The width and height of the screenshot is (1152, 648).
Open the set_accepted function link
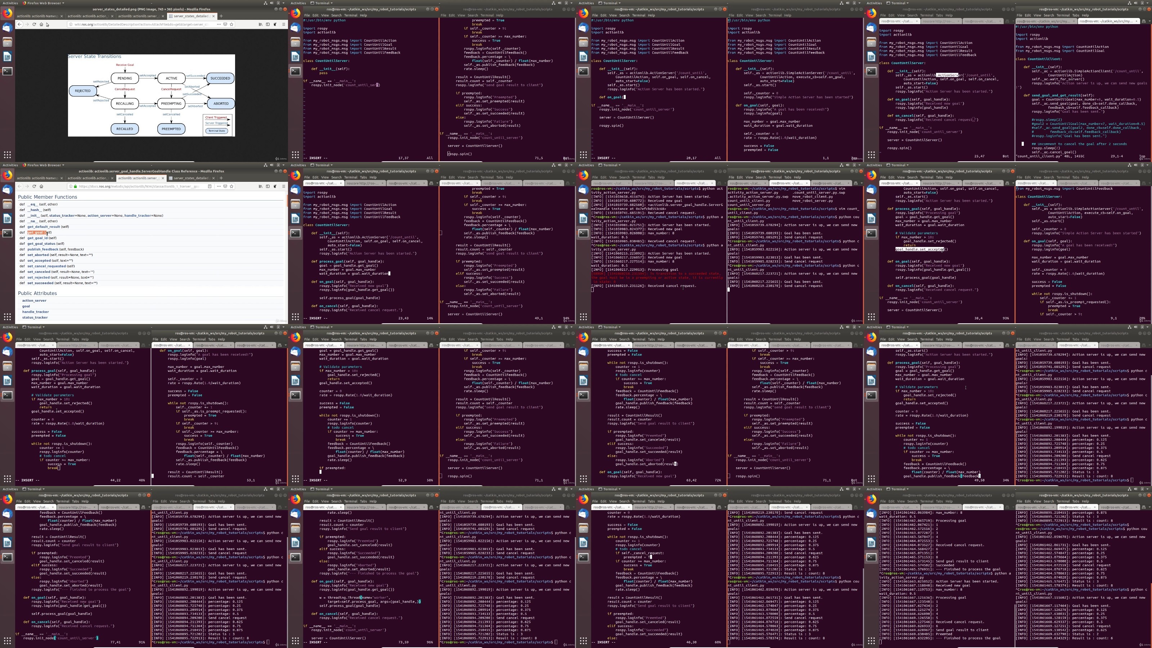click(39, 260)
